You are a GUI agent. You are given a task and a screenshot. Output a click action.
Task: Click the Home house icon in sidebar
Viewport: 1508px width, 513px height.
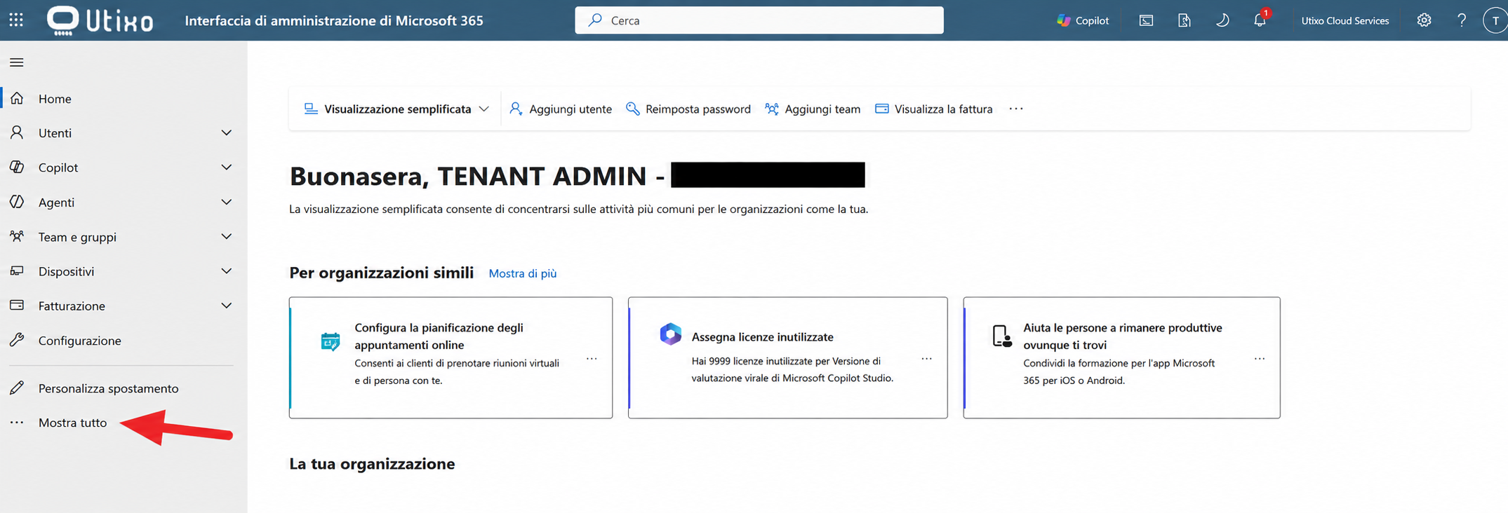(17, 98)
